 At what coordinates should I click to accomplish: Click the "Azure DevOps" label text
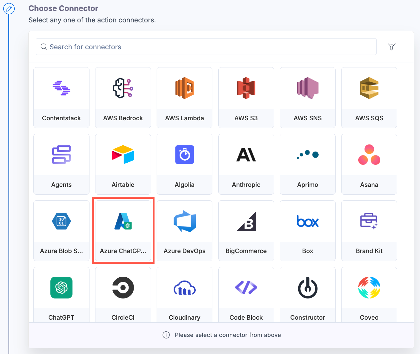point(185,251)
